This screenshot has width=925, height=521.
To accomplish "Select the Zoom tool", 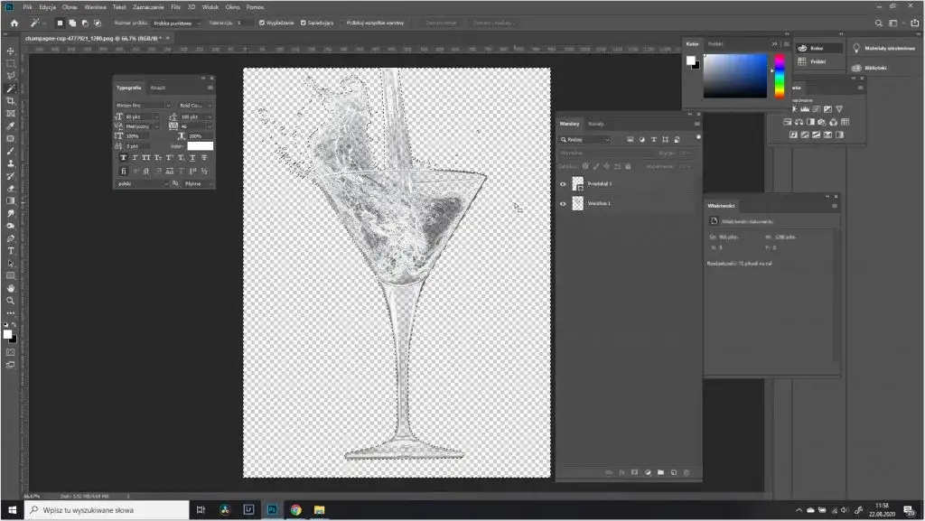I will point(11,300).
